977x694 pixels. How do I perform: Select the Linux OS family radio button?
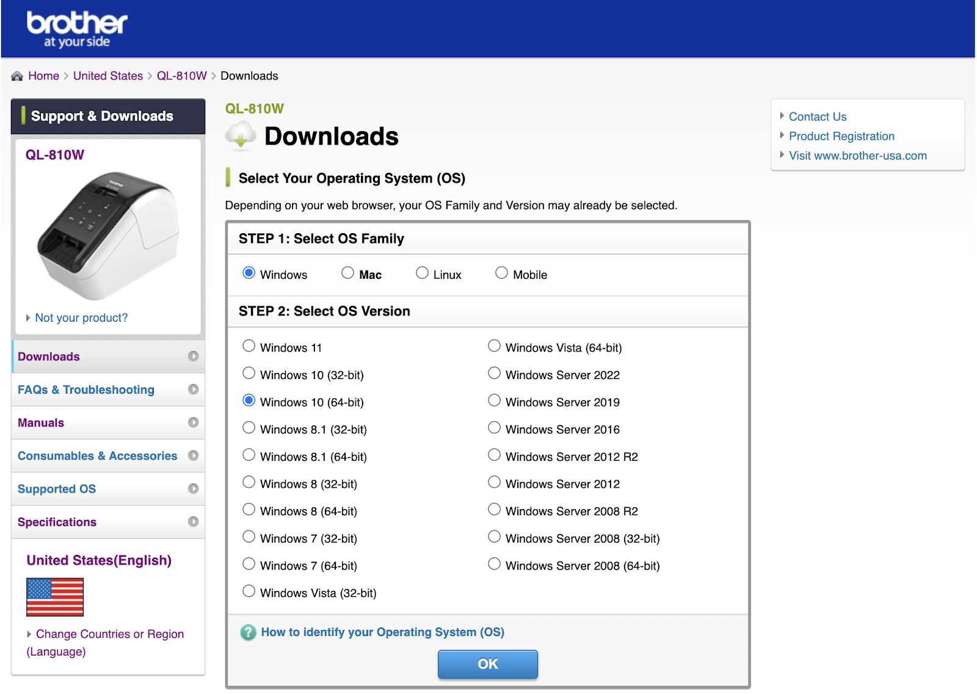(422, 273)
